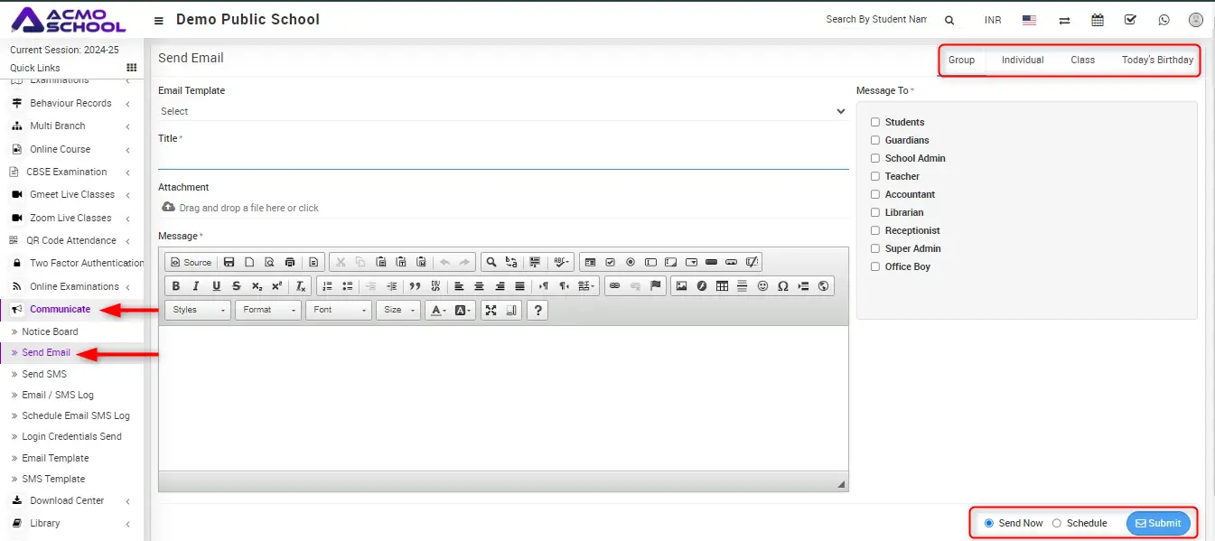The image size is (1215, 541).
Task: Tick the Teacher checkbox
Action: tap(874, 176)
